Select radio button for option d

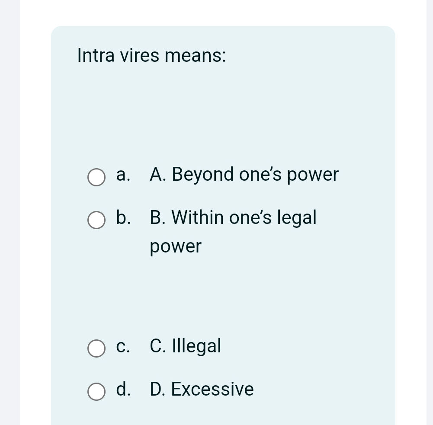(96, 392)
